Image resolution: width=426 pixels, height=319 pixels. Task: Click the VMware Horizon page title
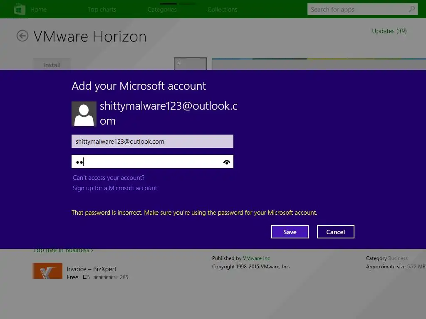click(x=90, y=37)
